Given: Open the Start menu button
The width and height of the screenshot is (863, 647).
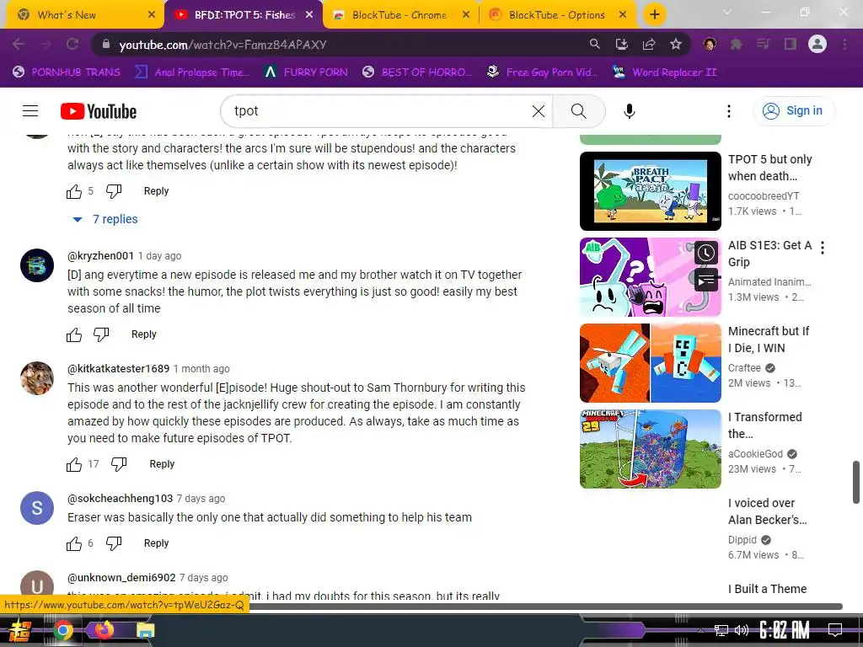Looking at the screenshot, I should click(19, 630).
